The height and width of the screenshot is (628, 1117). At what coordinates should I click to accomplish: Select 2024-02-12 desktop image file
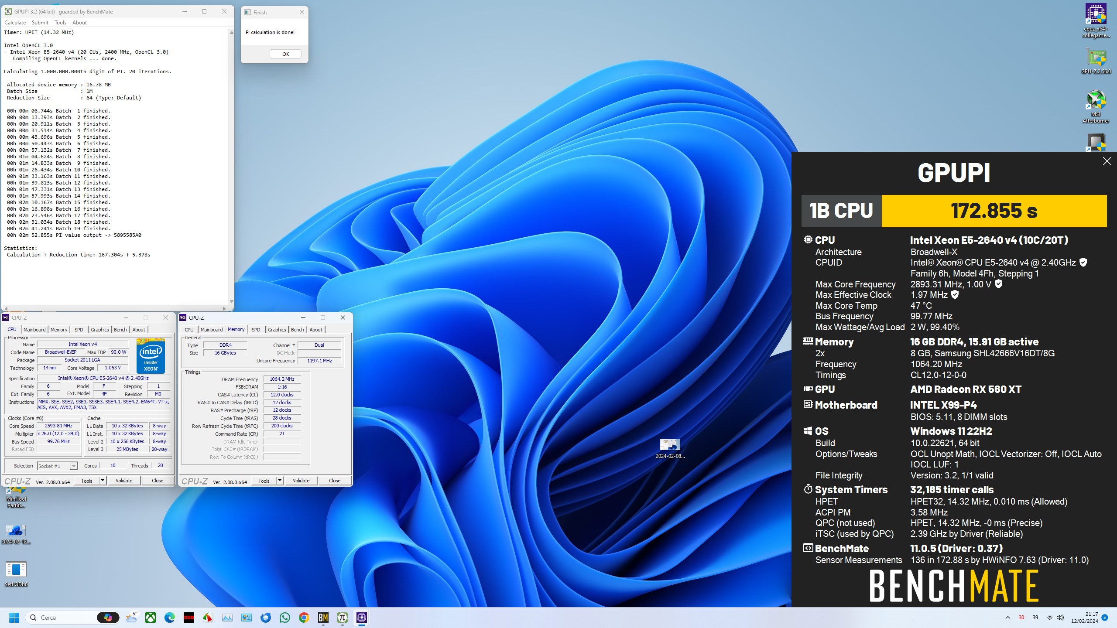point(16,534)
